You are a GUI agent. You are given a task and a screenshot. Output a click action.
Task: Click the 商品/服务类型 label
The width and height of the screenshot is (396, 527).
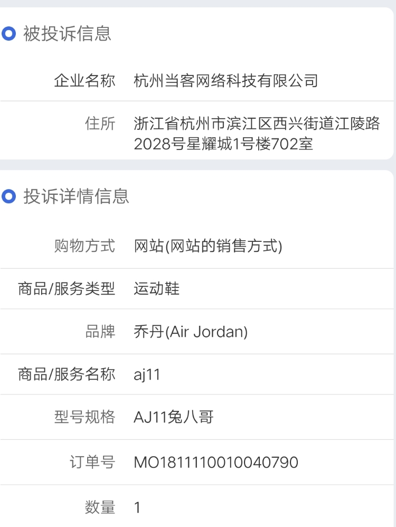(67, 289)
